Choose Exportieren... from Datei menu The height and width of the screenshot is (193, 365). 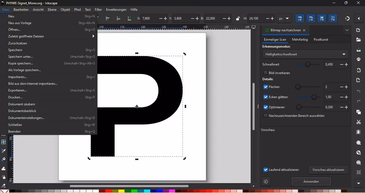click(x=49, y=90)
